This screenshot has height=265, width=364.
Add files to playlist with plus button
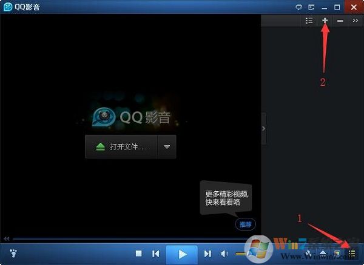(325, 21)
